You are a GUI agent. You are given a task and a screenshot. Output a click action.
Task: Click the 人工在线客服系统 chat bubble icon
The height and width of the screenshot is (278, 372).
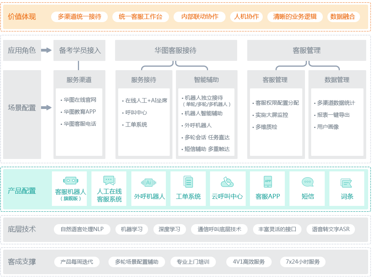click(x=109, y=180)
